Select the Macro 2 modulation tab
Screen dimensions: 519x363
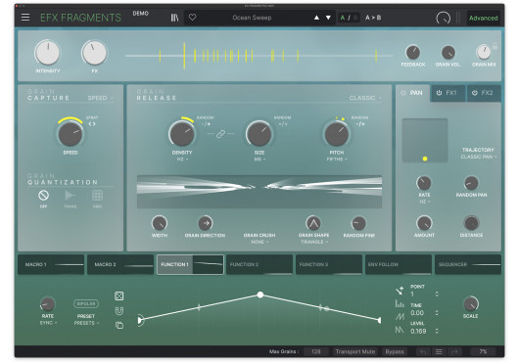(x=120, y=264)
